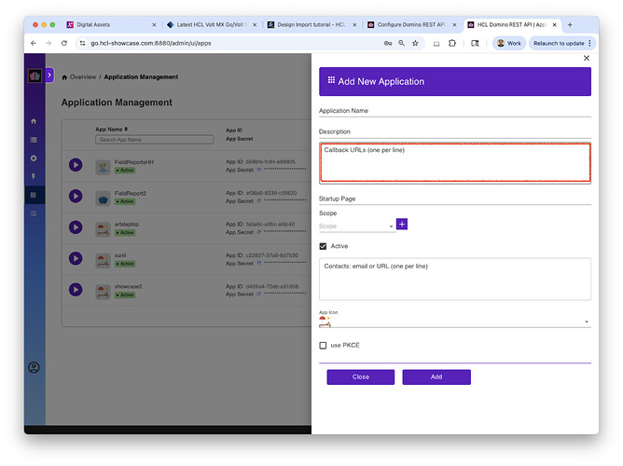Open the zoom magnifier icon in the address bar
The height and width of the screenshot is (466, 623).
[x=402, y=43]
